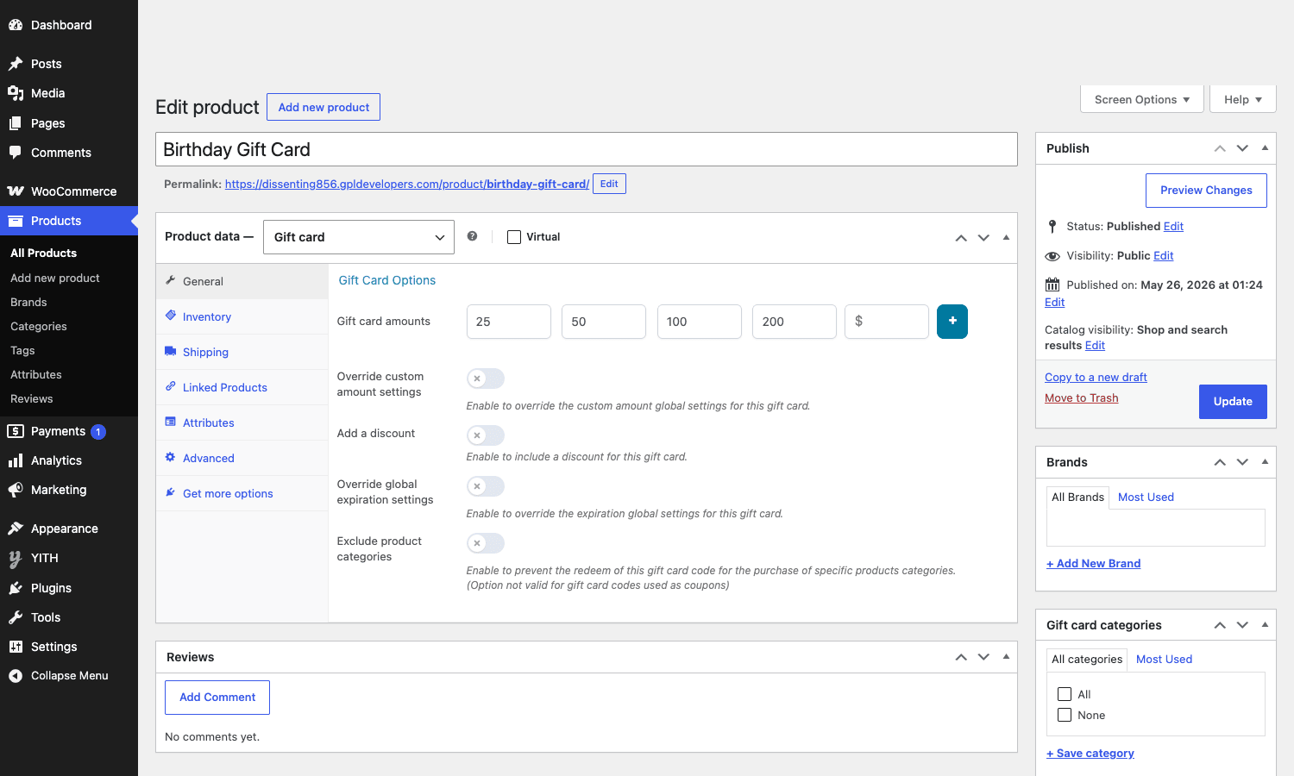Click the Plugins plug icon

pyautogui.click(x=16, y=588)
